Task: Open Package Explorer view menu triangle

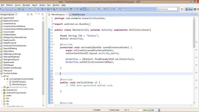Action: [36, 14]
